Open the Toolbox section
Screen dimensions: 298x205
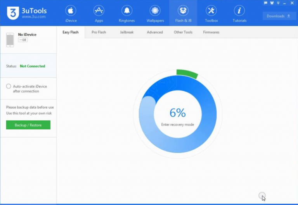click(211, 14)
